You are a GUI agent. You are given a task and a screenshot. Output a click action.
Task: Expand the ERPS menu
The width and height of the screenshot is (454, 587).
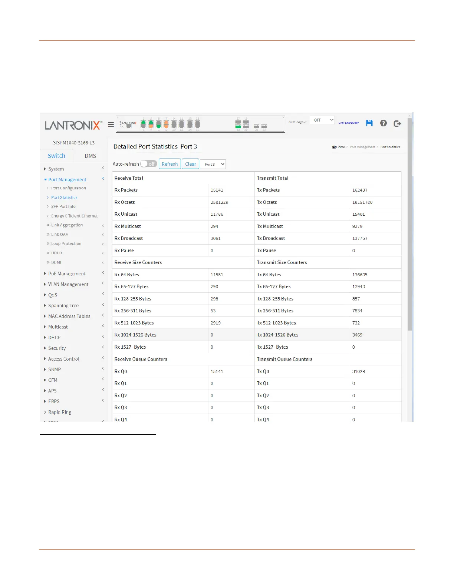click(x=54, y=402)
